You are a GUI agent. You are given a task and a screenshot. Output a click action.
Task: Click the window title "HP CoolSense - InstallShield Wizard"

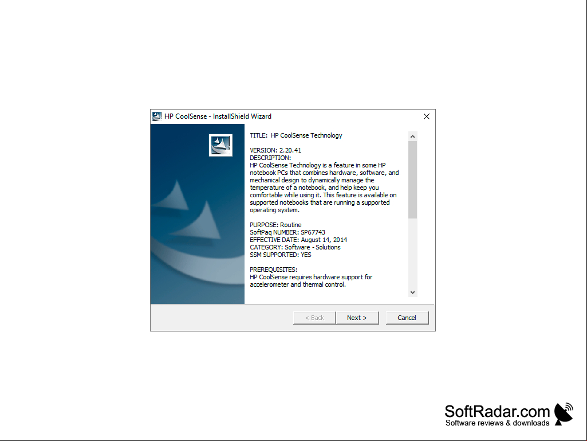(x=218, y=116)
